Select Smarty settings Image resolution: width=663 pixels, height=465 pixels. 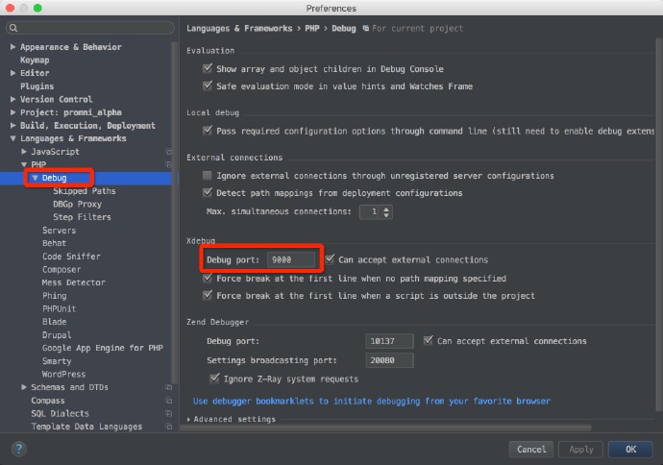57,361
